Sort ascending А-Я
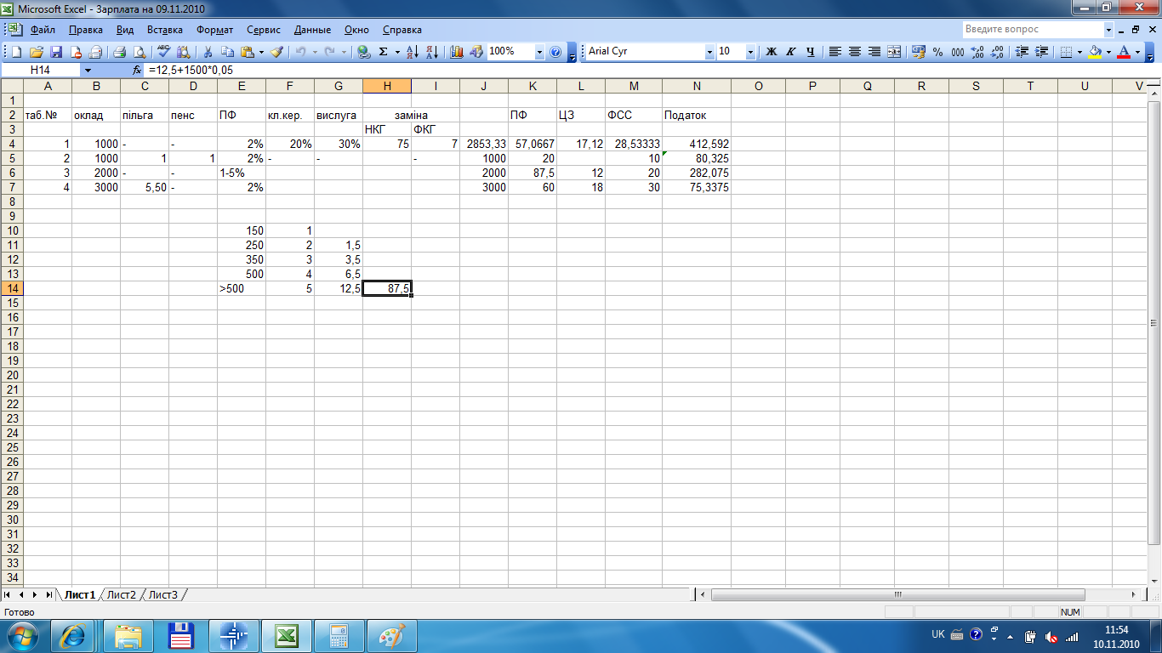This screenshot has width=1162, height=653. point(413,52)
